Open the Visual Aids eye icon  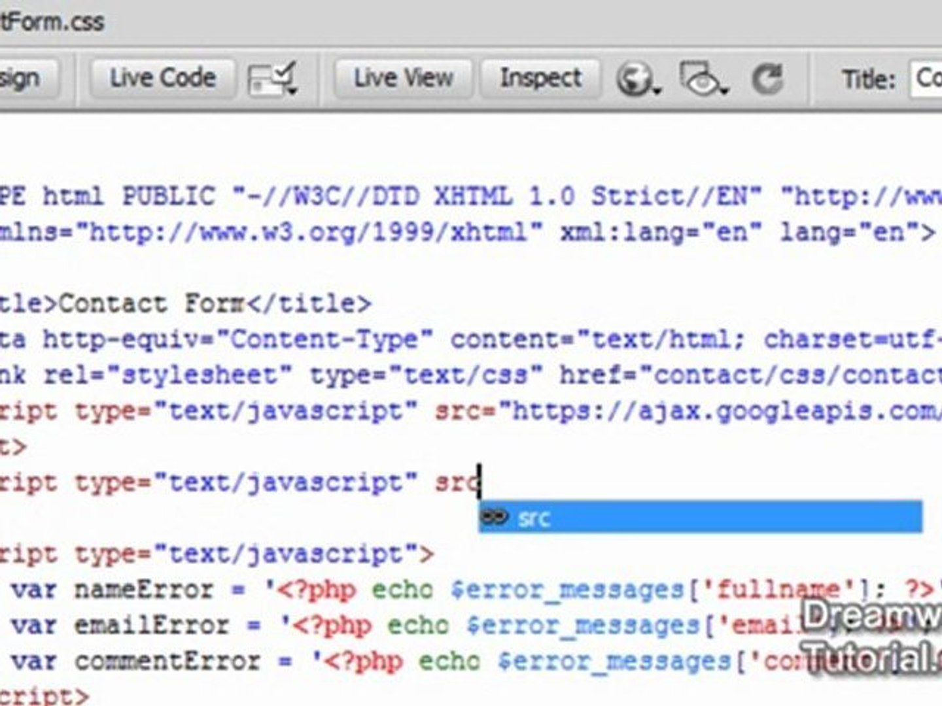click(703, 79)
